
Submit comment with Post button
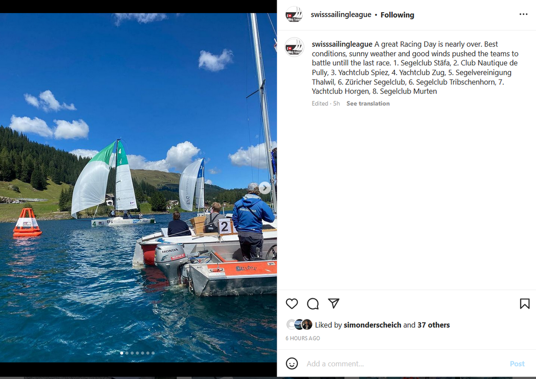[517, 363]
